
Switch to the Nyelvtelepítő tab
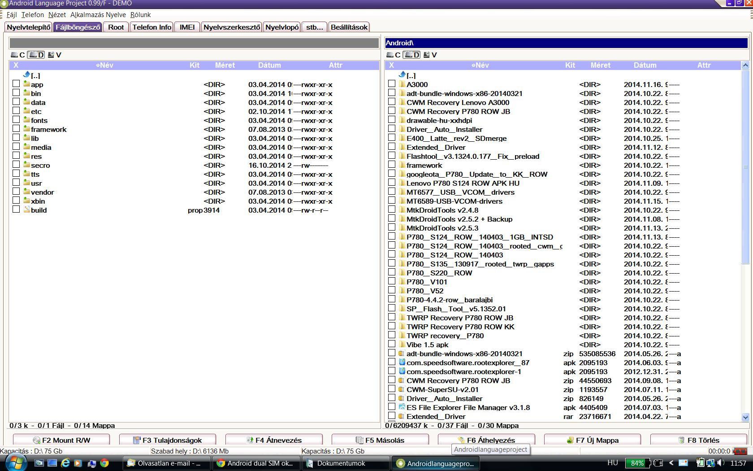coord(29,27)
